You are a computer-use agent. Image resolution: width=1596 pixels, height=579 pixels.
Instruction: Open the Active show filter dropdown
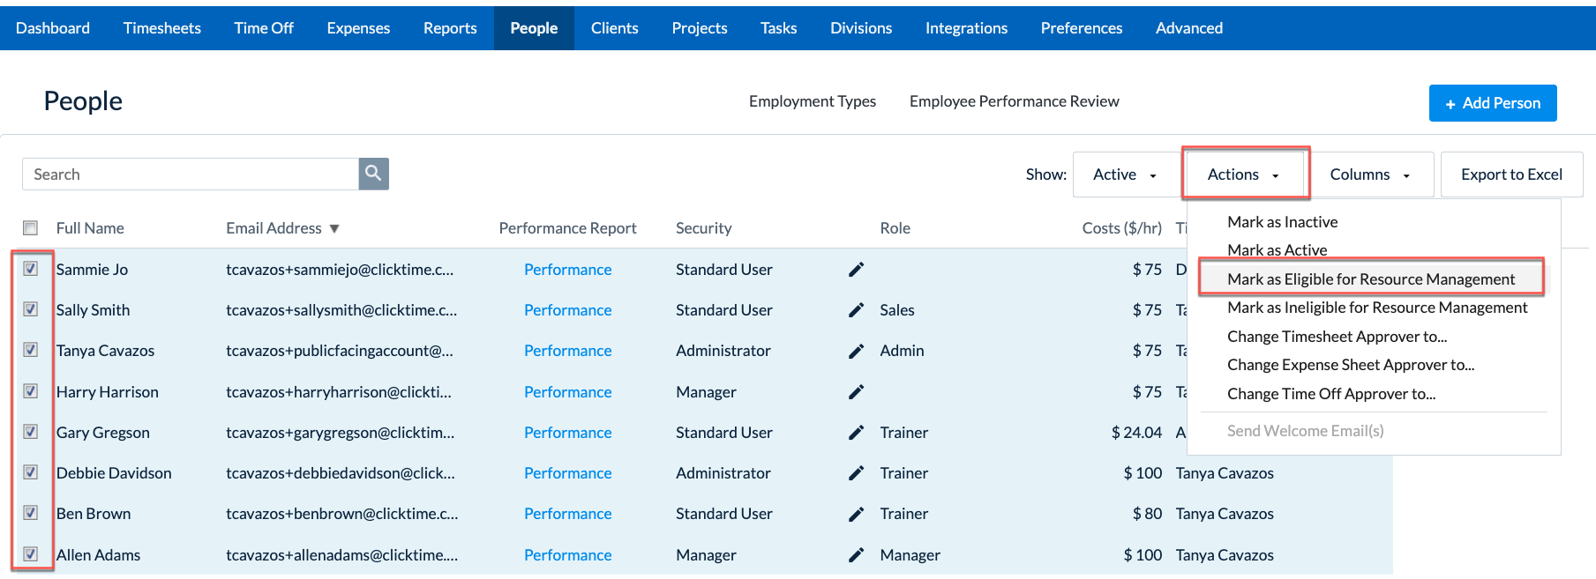click(x=1125, y=174)
